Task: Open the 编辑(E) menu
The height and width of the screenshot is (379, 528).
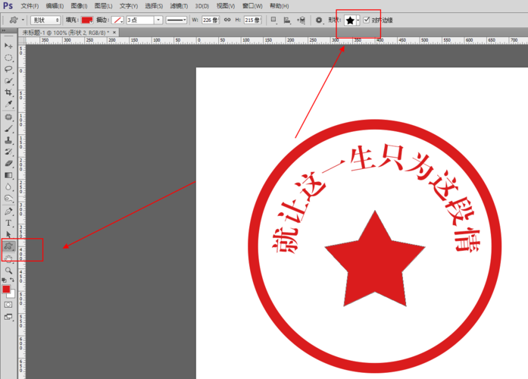Action: (55, 6)
